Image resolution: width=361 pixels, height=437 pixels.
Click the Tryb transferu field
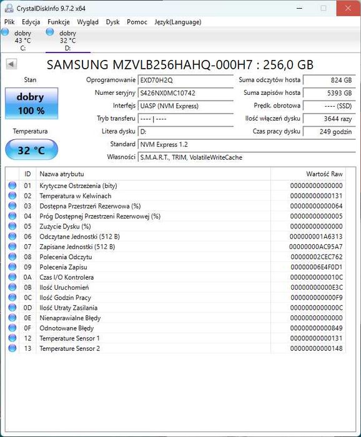click(185, 119)
